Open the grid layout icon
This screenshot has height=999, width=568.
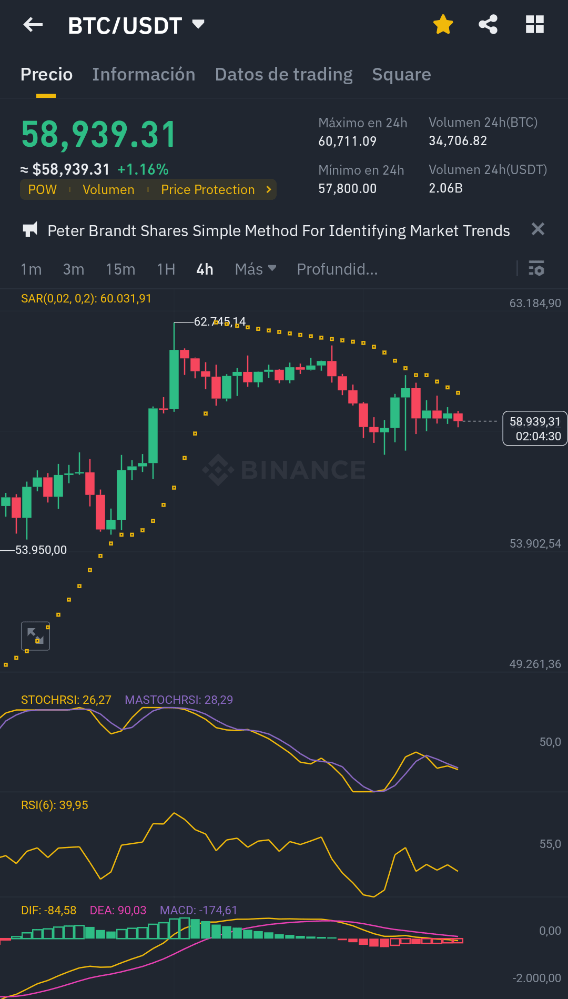pos(534,25)
